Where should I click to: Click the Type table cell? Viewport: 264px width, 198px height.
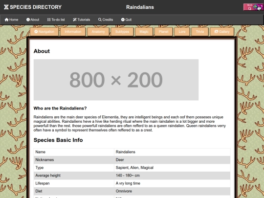pyautogui.click(x=74, y=168)
